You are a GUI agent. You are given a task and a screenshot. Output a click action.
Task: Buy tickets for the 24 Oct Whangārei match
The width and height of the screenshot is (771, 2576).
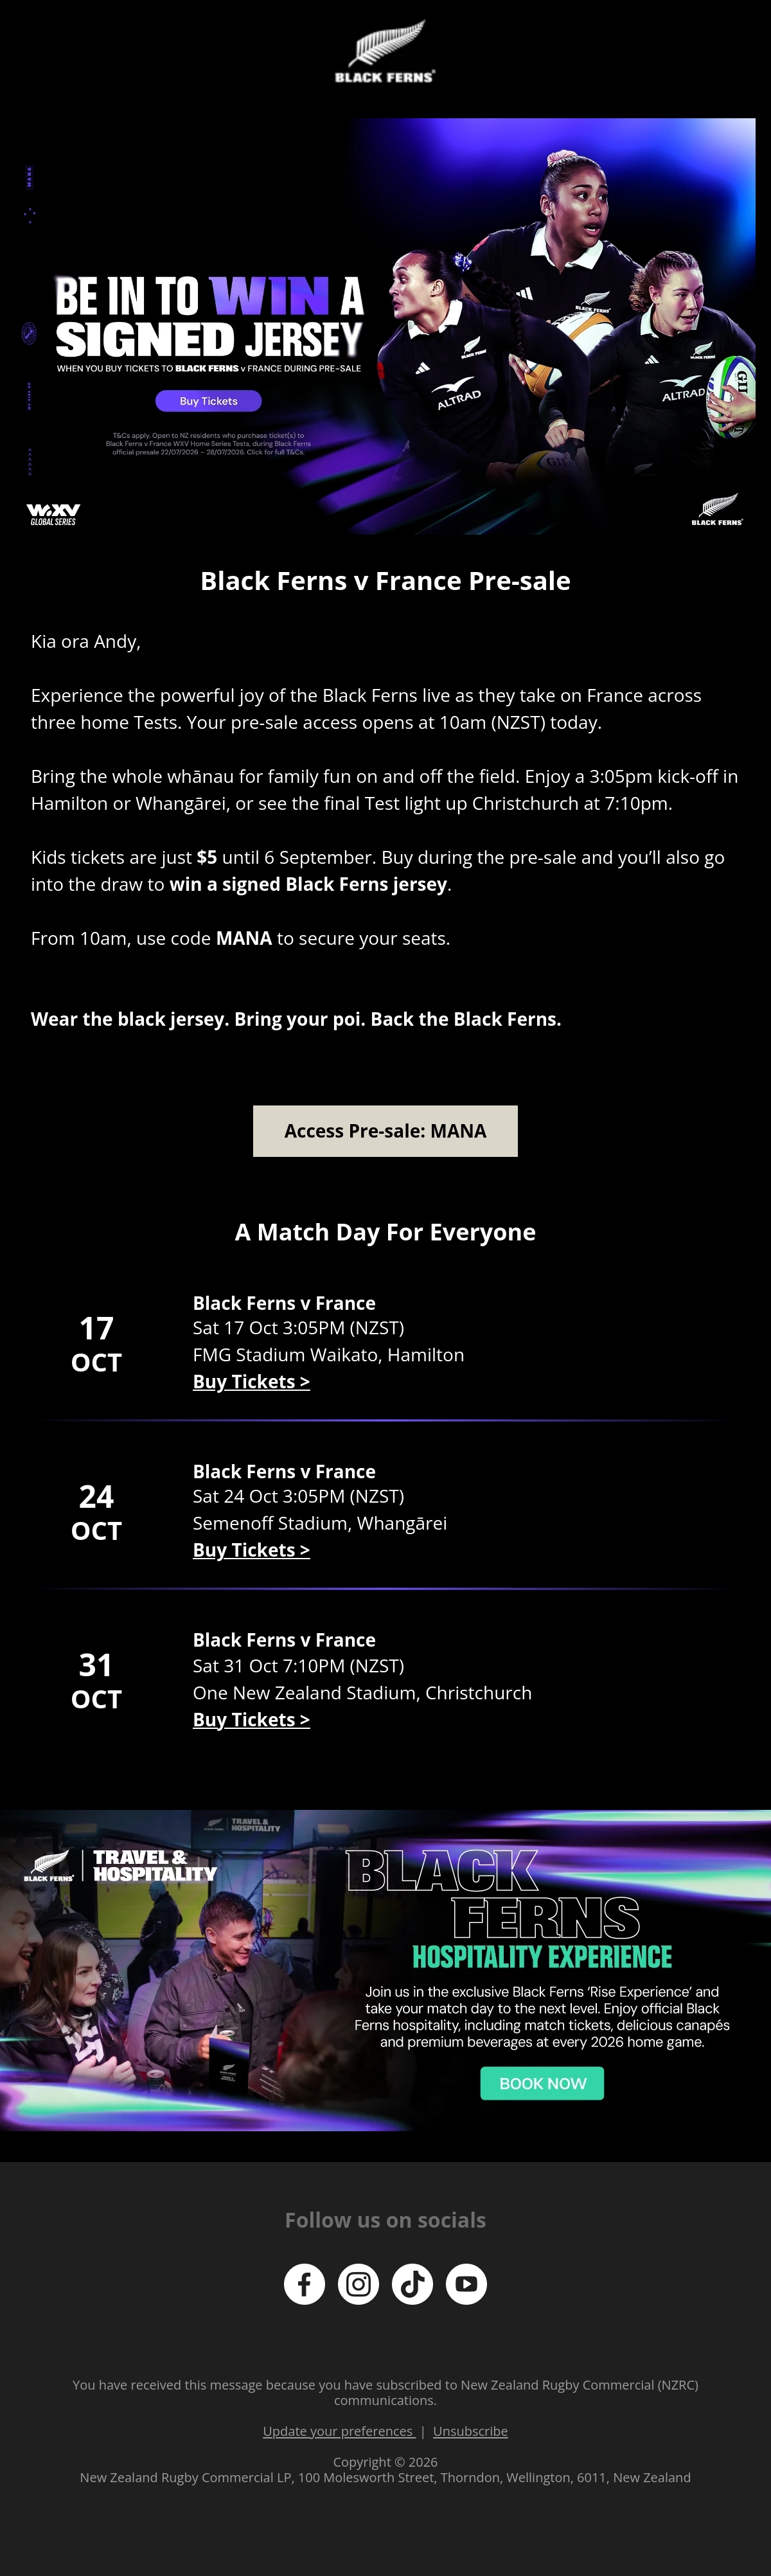251,1550
